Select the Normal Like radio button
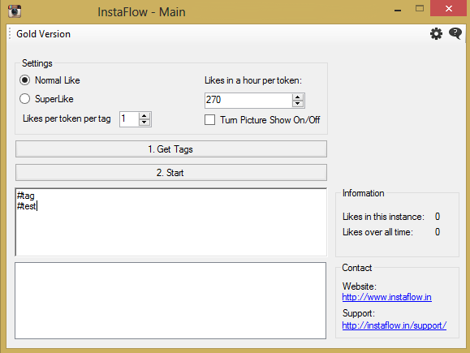Screen dimensions: 470x353 24,80
